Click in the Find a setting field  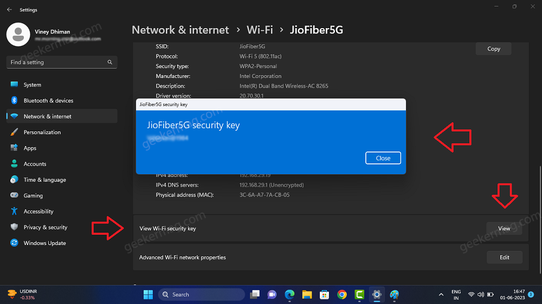(x=62, y=62)
